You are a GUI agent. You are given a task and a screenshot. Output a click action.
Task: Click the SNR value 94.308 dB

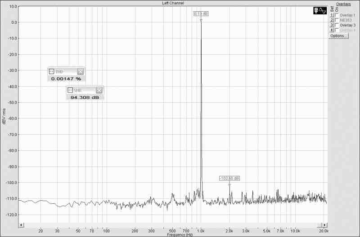85,97
